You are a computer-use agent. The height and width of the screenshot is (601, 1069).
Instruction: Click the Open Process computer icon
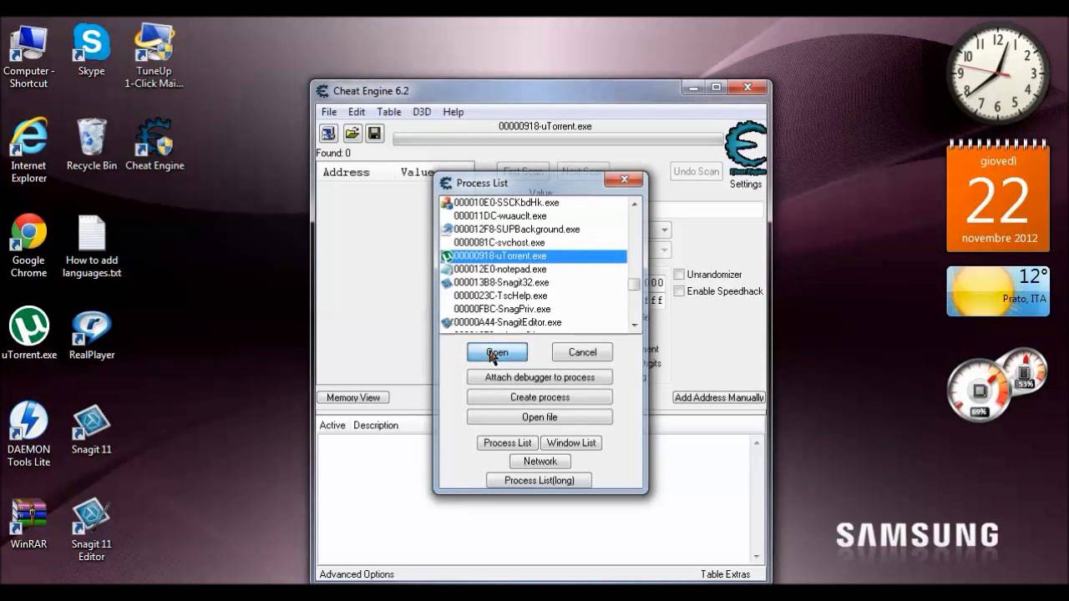[x=328, y=134]
